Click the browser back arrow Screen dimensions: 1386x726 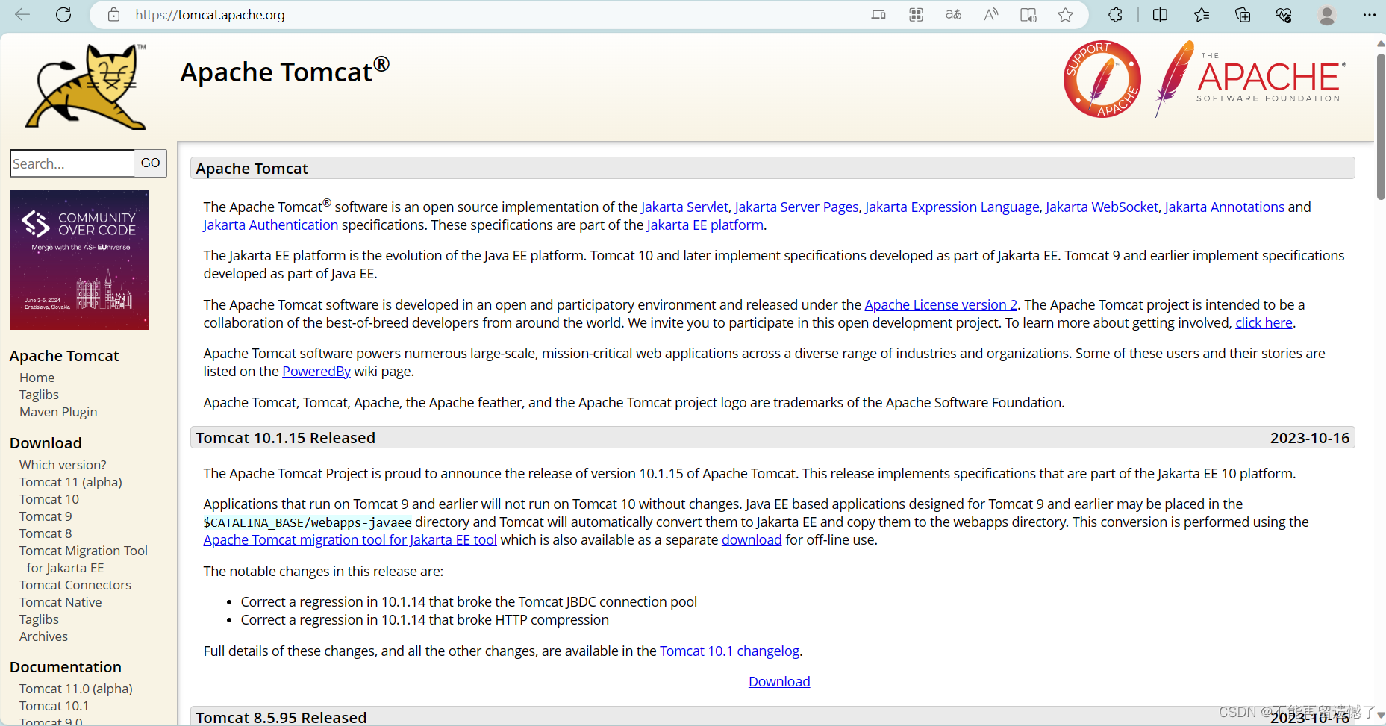pos(23,15)
